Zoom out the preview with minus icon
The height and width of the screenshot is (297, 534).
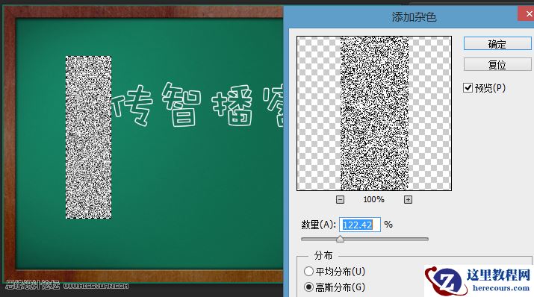(x=340, y=200)
